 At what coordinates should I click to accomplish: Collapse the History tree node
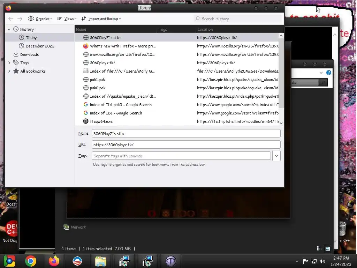[9, 29]
